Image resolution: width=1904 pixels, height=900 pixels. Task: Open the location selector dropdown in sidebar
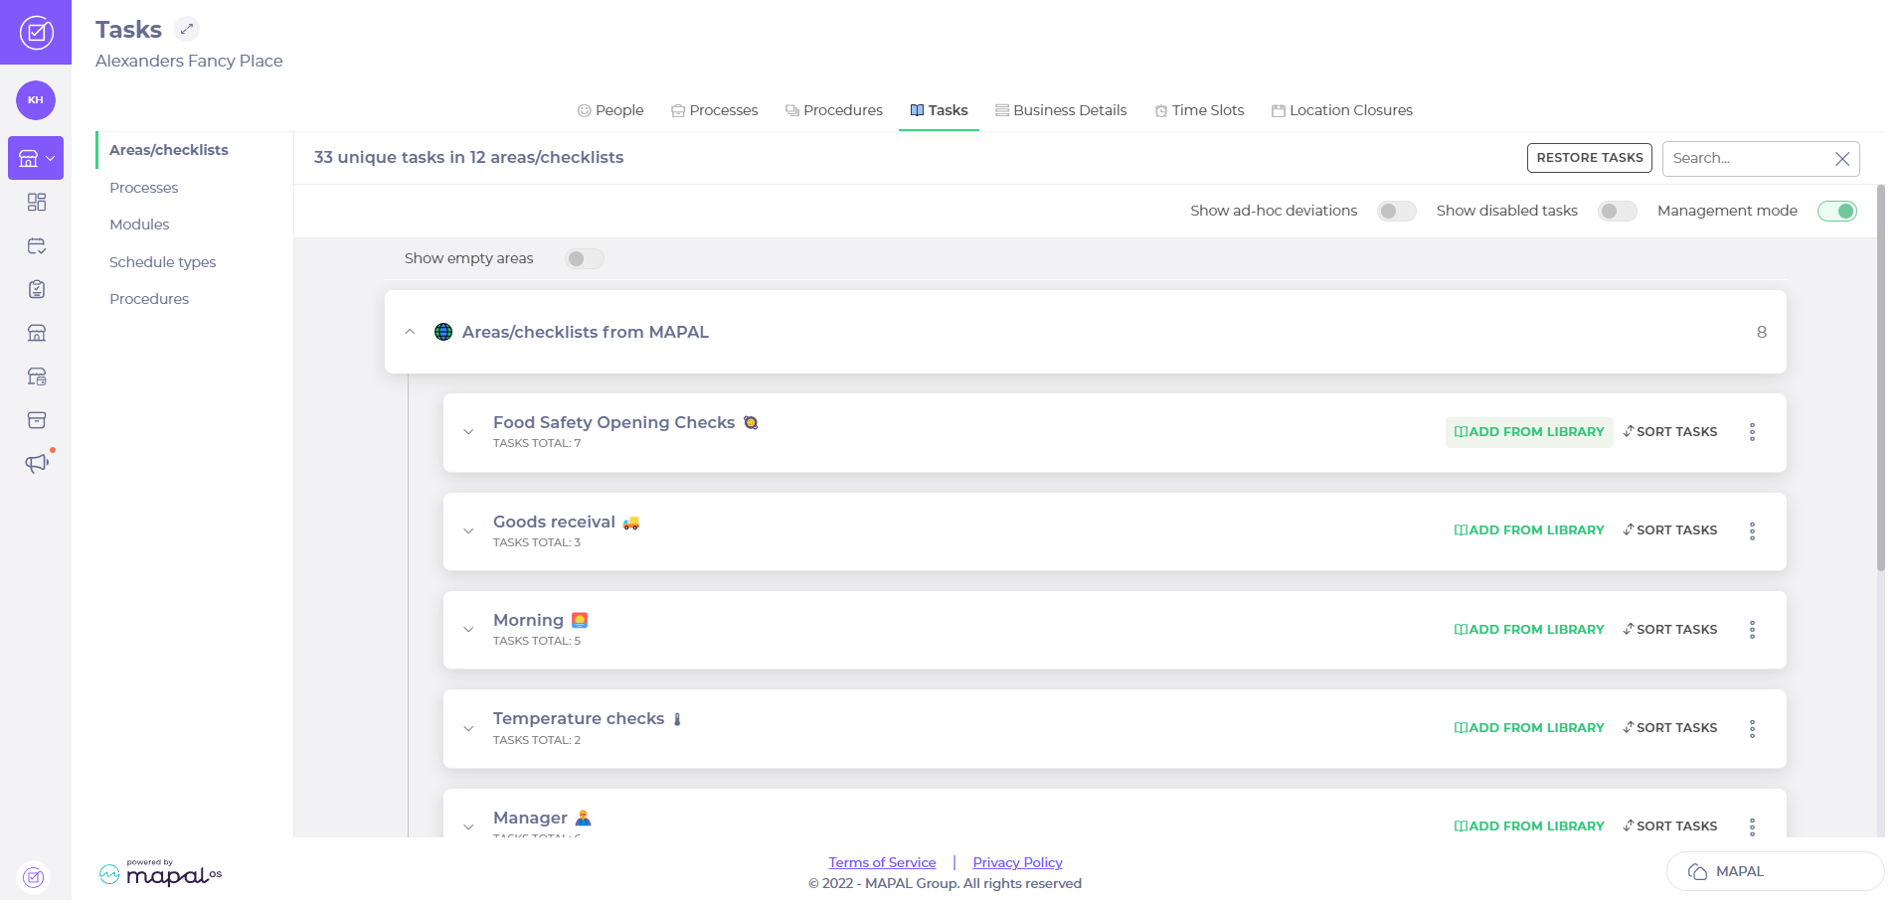coord(36,158)
